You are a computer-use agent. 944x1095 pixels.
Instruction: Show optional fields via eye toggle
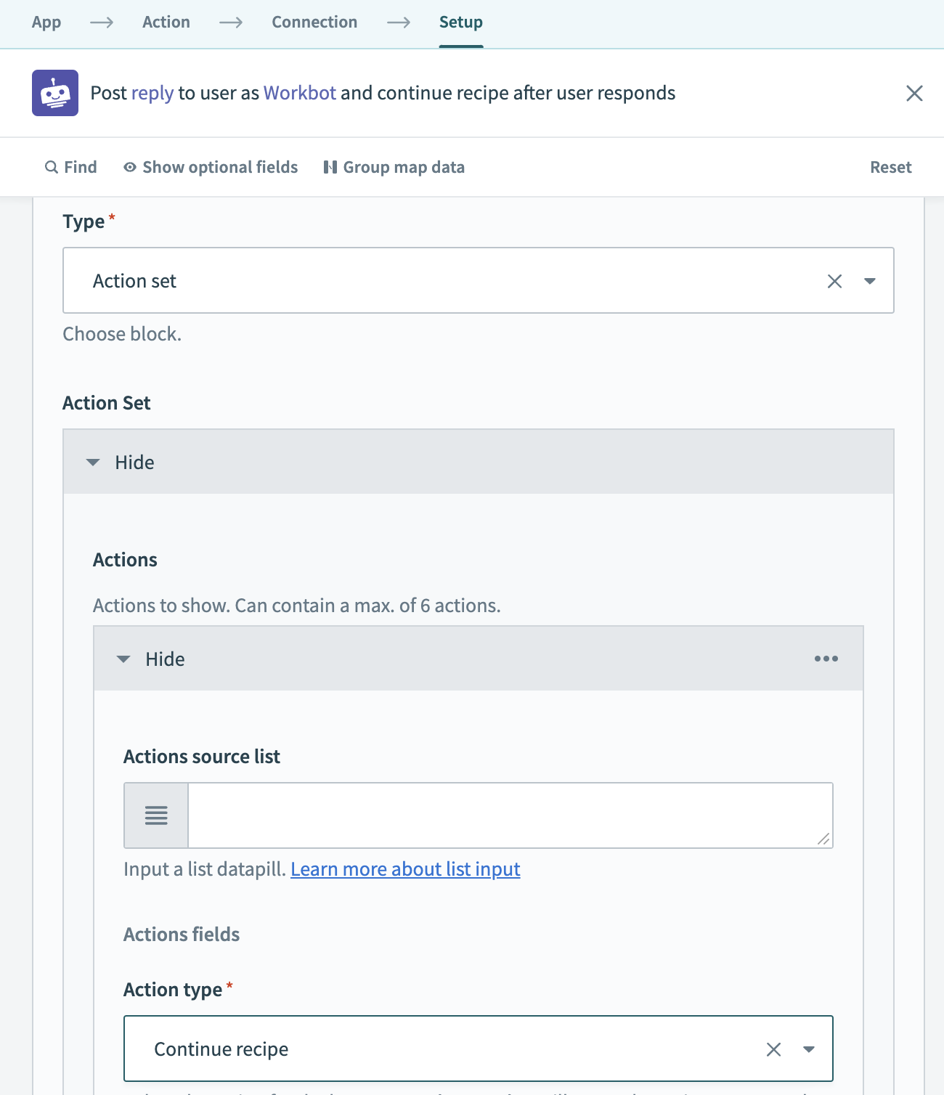tap(211, 167)
